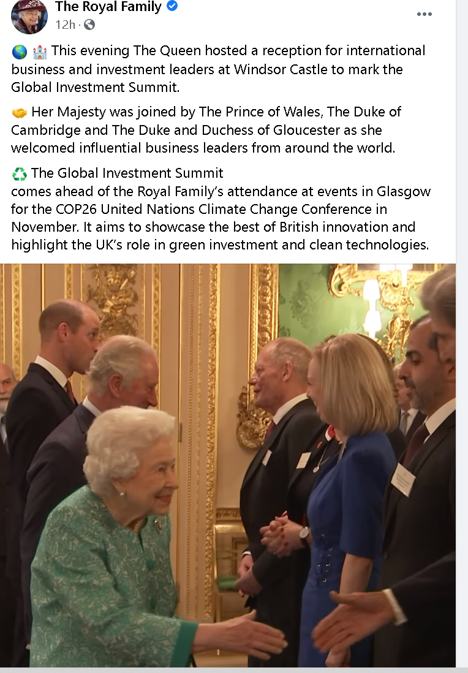Open The Royal Family page name link
Image resolution: width=468 pixels, height=673 pixels.
(x=108, y=7)
